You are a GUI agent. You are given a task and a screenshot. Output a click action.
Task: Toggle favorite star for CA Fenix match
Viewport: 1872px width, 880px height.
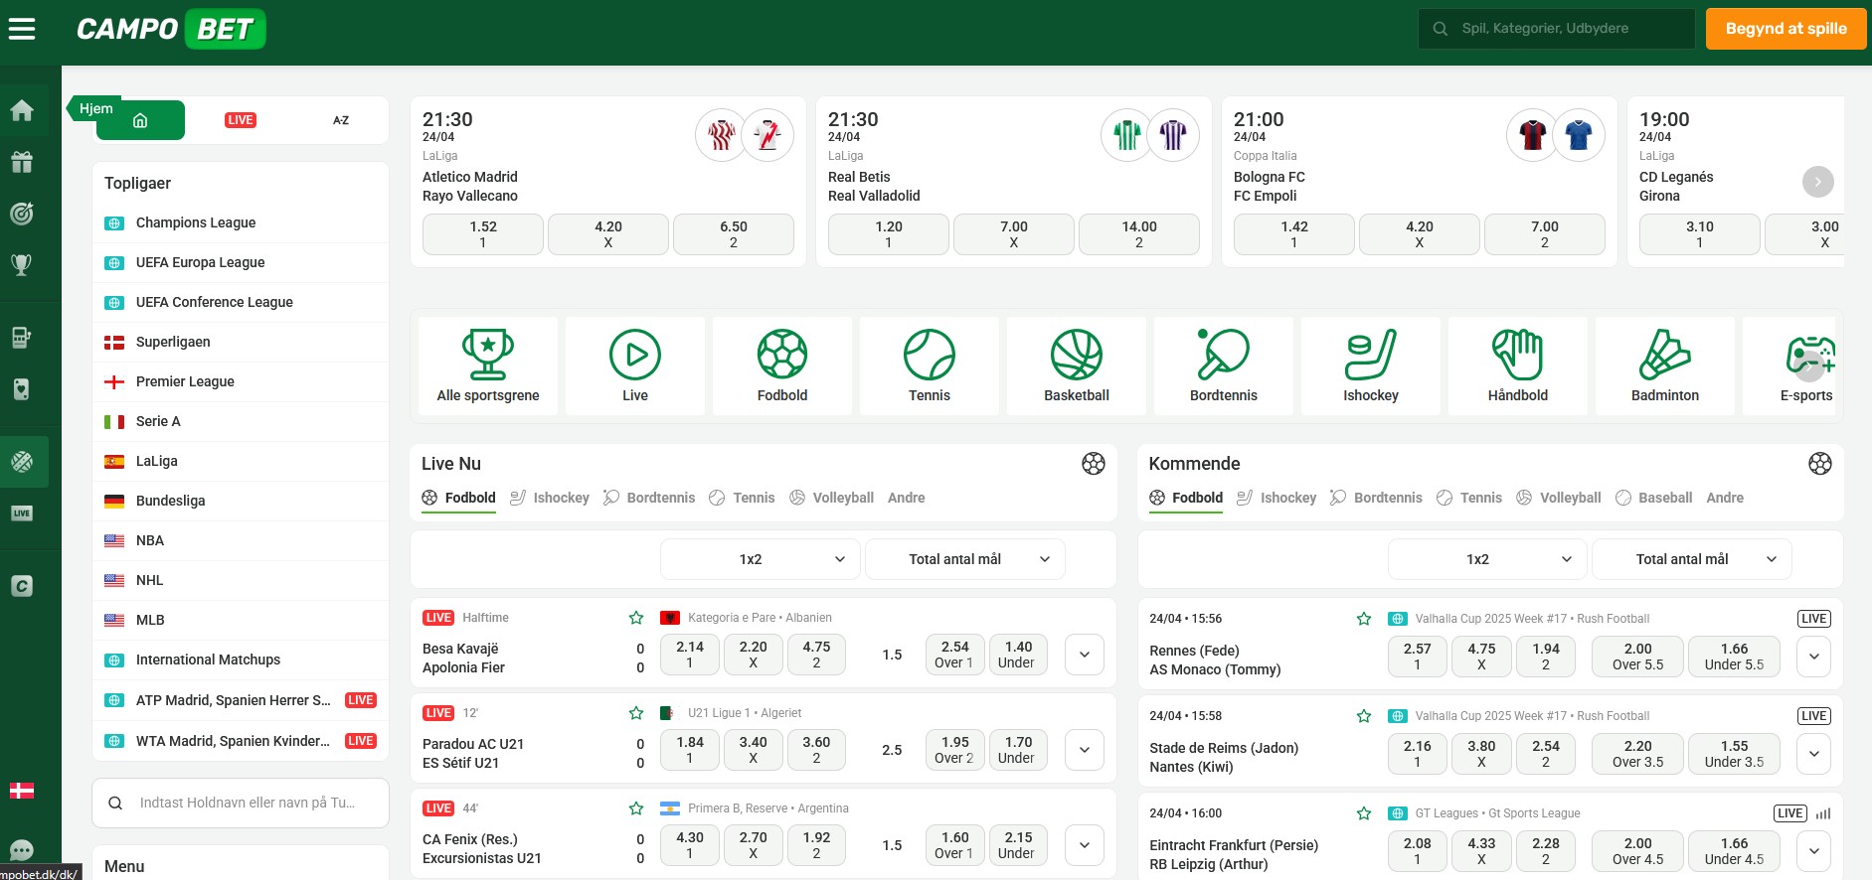point(636,808)
